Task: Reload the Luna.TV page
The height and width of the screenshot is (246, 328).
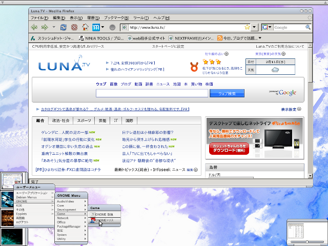Action: pos(64,27)
